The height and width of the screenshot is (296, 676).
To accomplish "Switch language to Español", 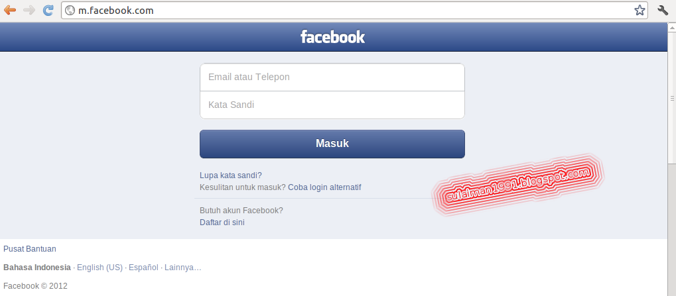I will click(143, 268).
